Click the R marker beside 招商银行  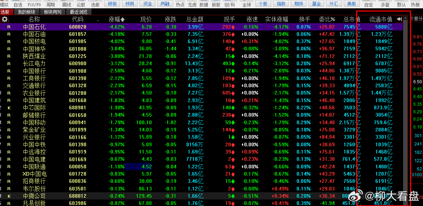[9, 181]
